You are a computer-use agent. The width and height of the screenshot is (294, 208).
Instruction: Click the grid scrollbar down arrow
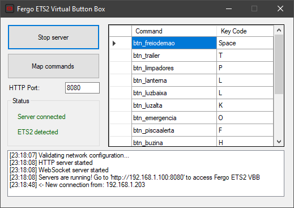tap(279, 142)
